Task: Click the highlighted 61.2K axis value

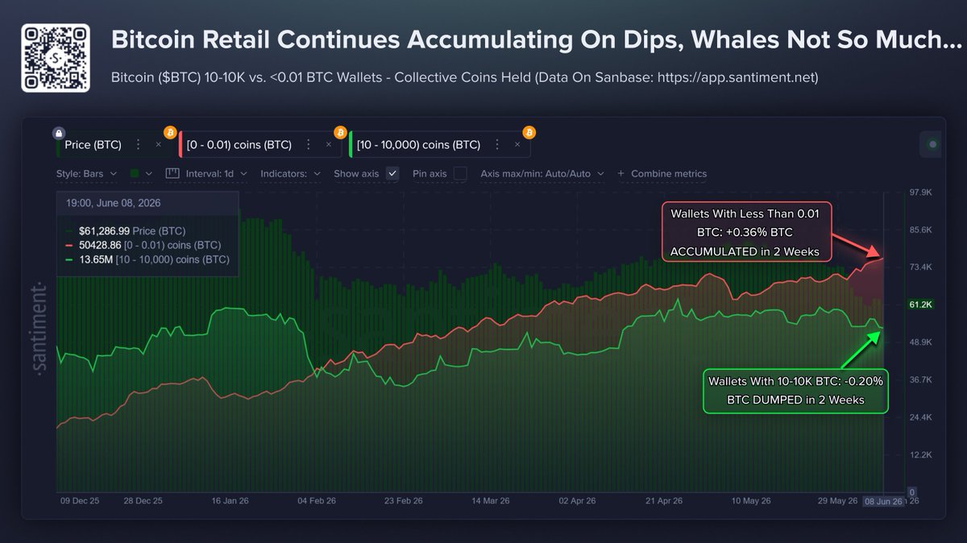Action: point(920,305)
